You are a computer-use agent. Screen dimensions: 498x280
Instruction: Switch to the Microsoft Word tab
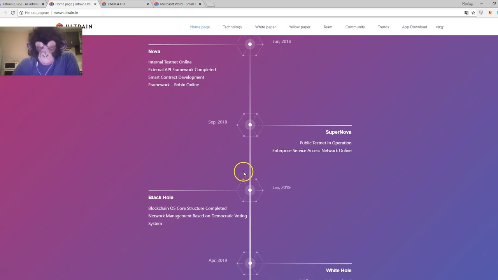(177, 4)
